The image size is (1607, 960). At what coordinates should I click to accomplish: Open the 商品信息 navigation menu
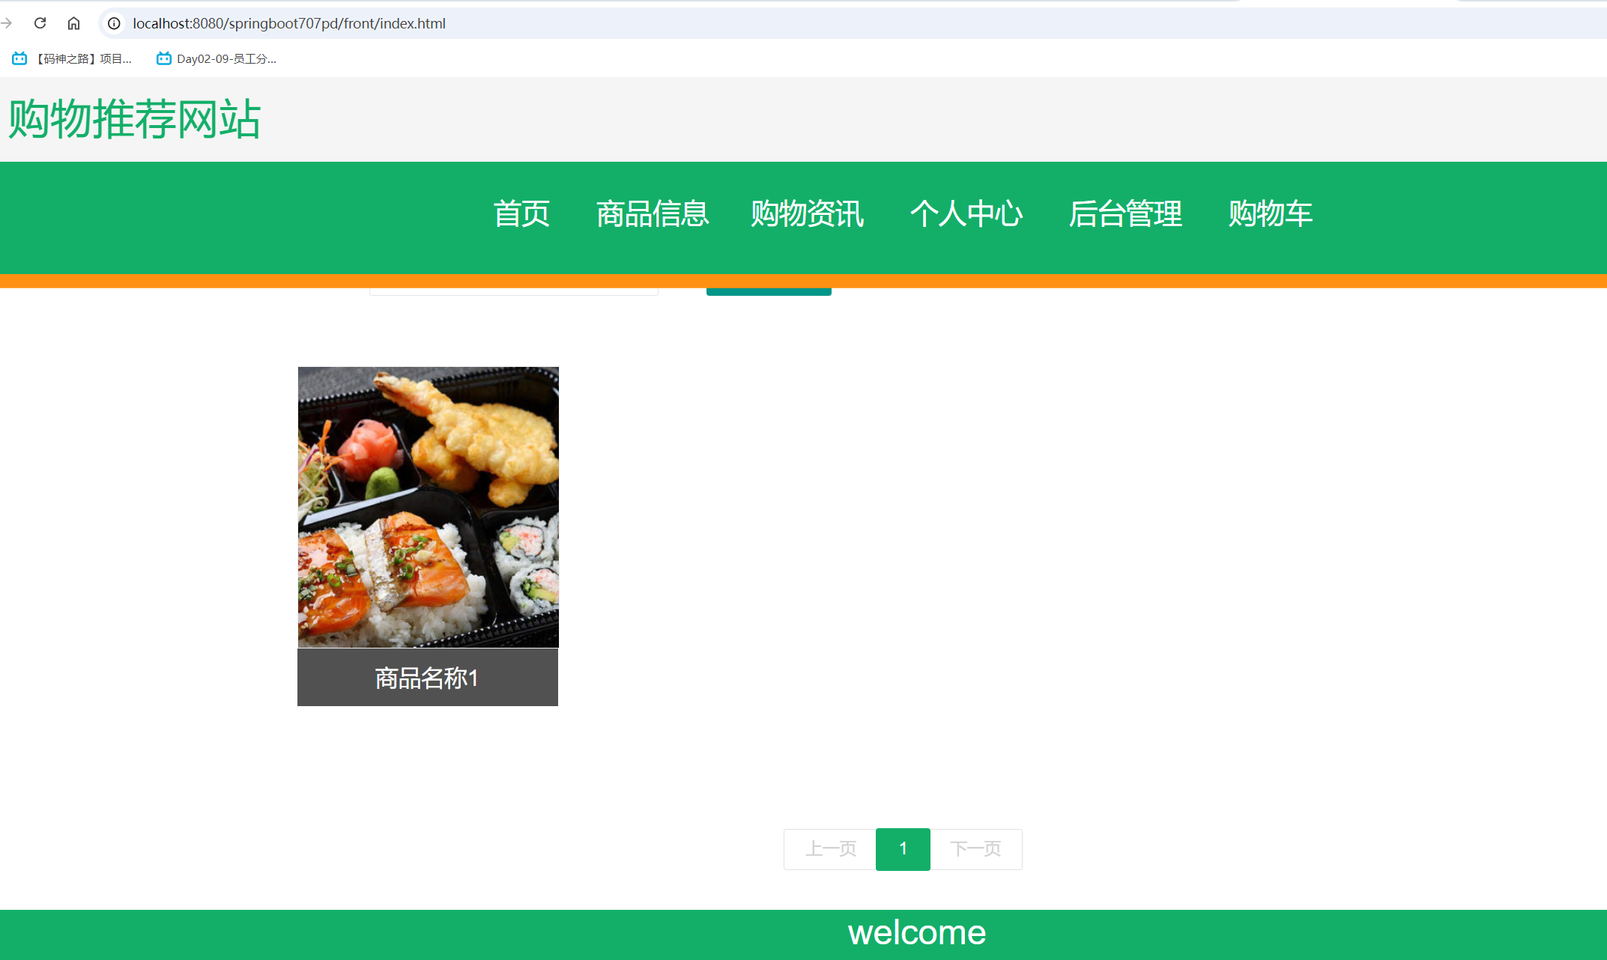[652, 215]
